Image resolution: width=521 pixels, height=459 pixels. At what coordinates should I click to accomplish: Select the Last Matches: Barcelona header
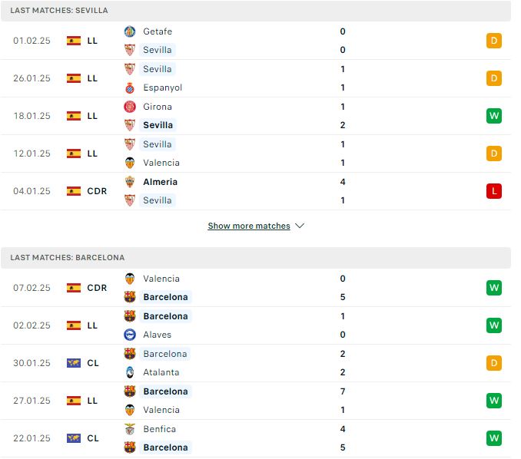tap(256, 258)
